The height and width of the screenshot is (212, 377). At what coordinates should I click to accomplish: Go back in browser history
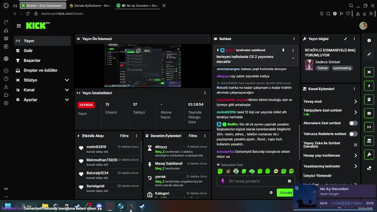15,14
